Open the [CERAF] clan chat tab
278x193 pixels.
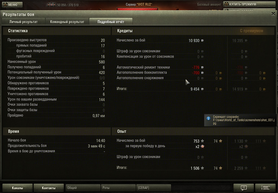(x=153, y=188)
